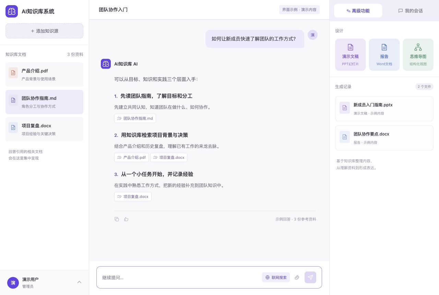Click the AI知识库 AI avatar icon in chat
Screen dimensions: 439x295
tap(106, 64)
